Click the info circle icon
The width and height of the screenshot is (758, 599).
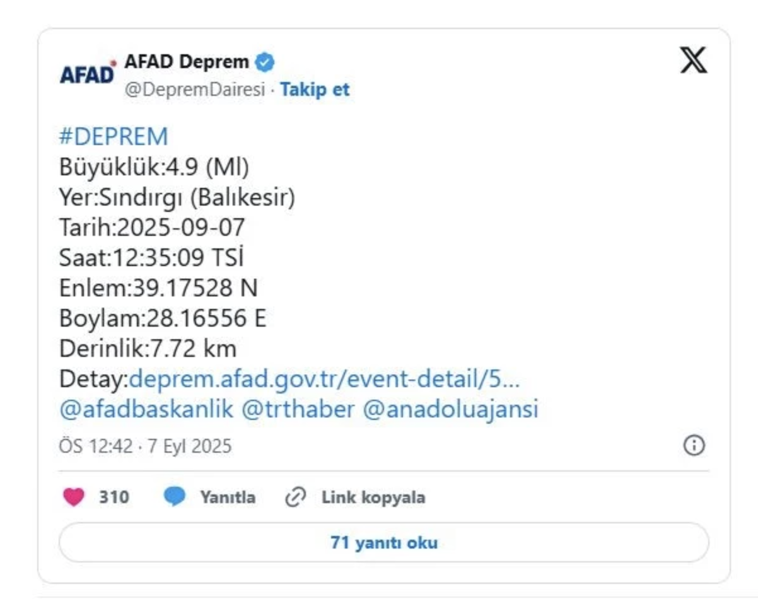click(694, 446)
